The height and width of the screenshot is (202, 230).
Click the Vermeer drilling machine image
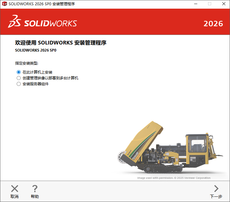click(x=170, y=147)
